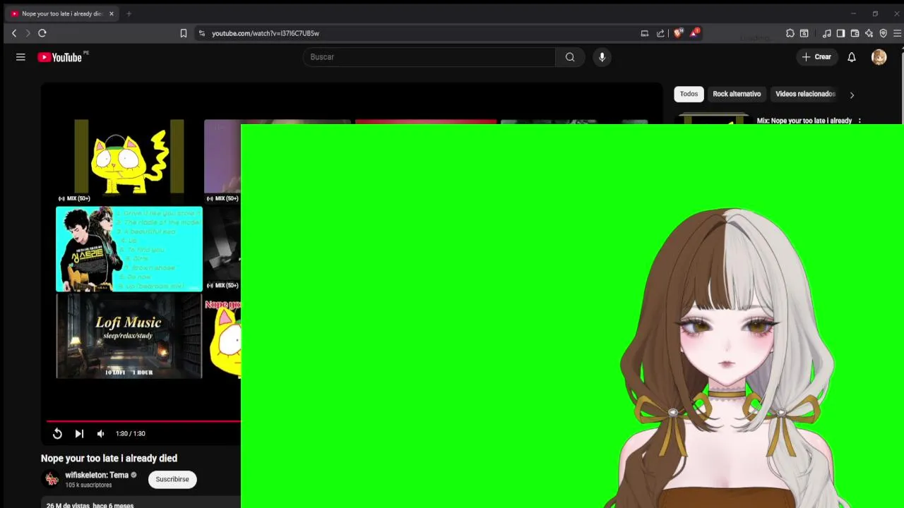Skip to the next video
Image resolution: width=904 pixels, height=508 pixels.
pyautogui.click(x=79, y=434)
